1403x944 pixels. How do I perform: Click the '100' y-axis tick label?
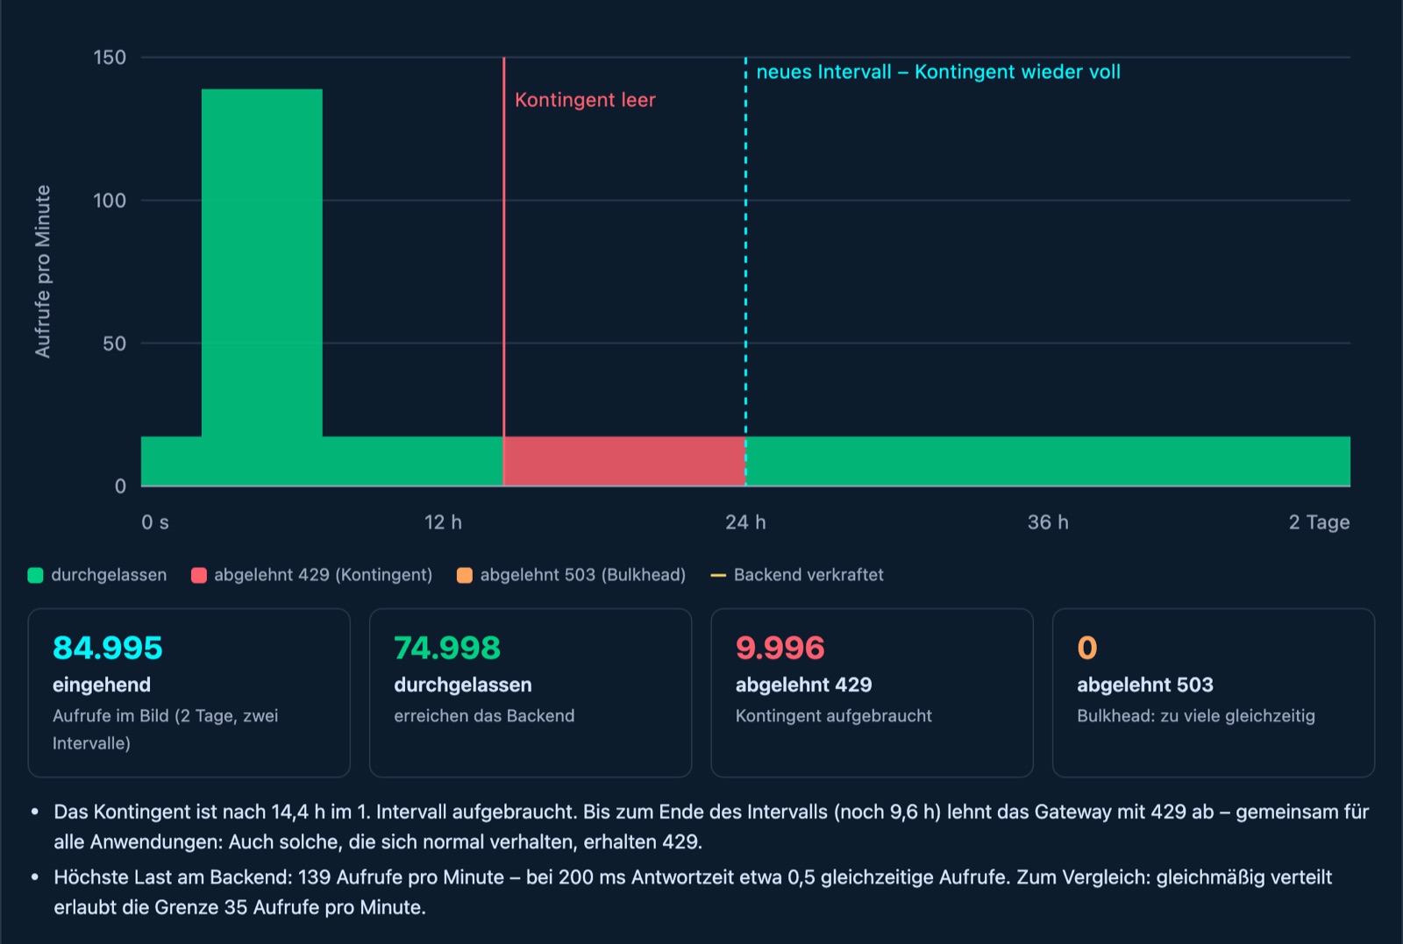[x=110, y=201]
